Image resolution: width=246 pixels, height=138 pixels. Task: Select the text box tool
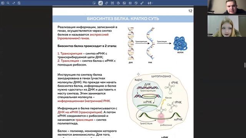(x=112, y=3)
